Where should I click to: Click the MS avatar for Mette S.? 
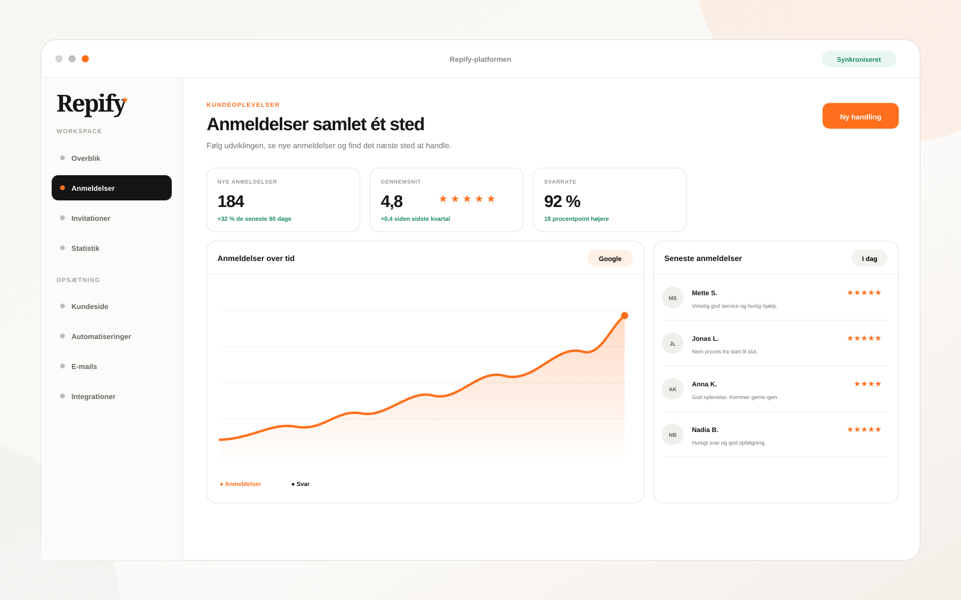pos(673,298)
